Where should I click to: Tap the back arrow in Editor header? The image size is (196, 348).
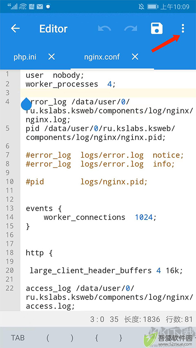(x=16, y=29)
